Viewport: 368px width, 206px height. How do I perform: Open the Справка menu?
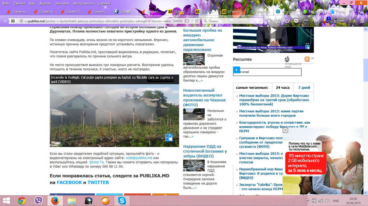104,3
